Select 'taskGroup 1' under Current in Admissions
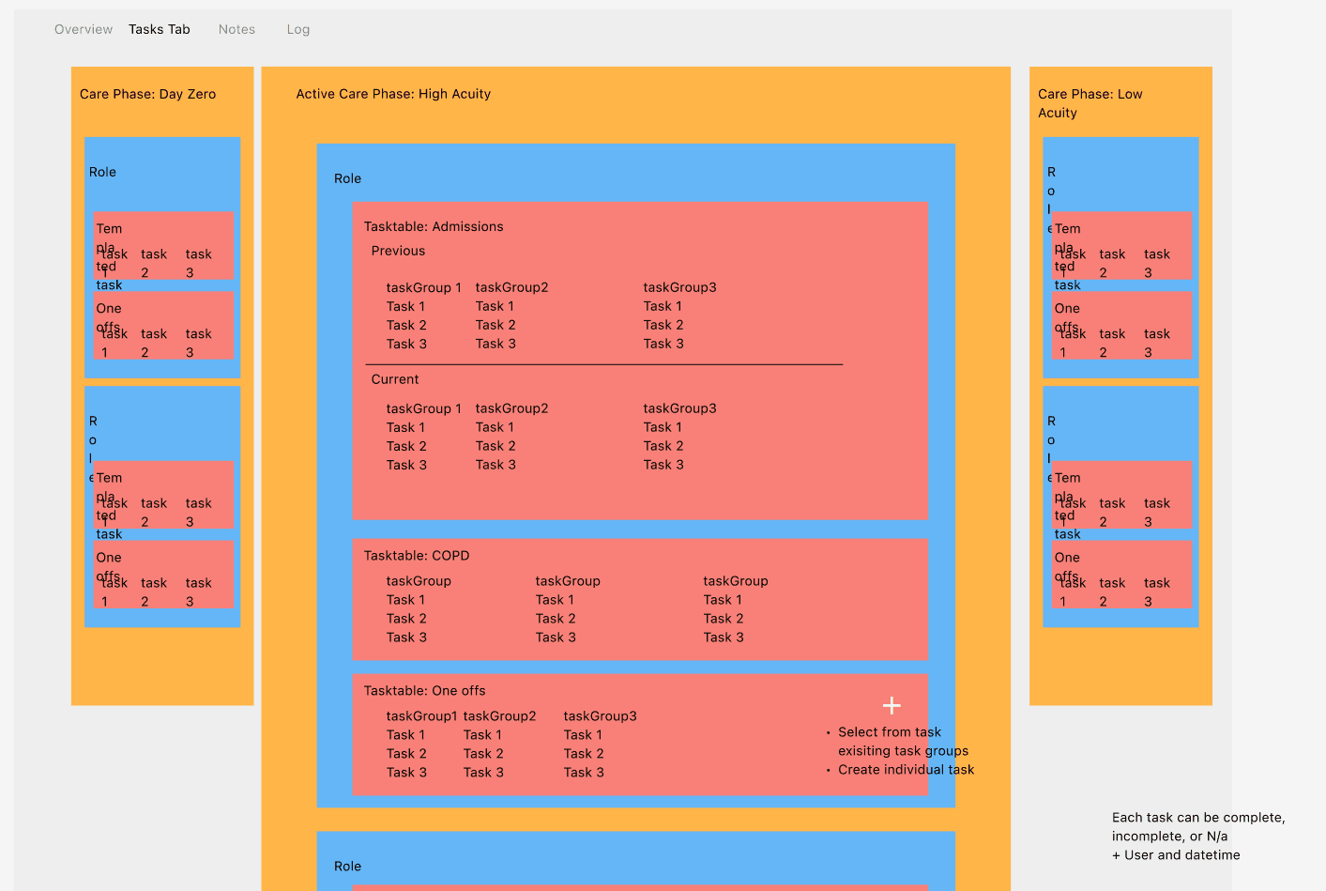1326x891 pixels. click(424, 408)
